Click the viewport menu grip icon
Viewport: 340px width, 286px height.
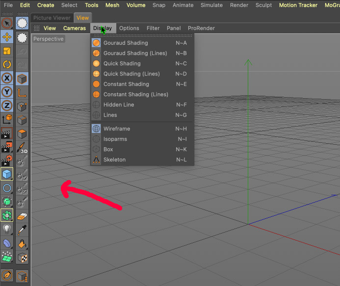point(36,28)
